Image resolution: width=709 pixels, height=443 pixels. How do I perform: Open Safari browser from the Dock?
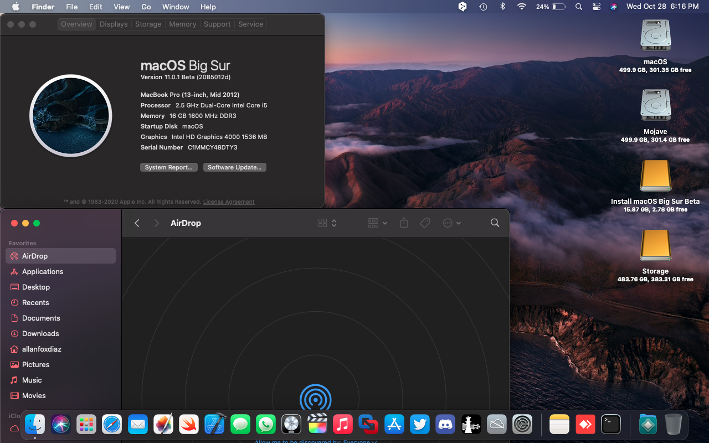(x=112, y=425)
